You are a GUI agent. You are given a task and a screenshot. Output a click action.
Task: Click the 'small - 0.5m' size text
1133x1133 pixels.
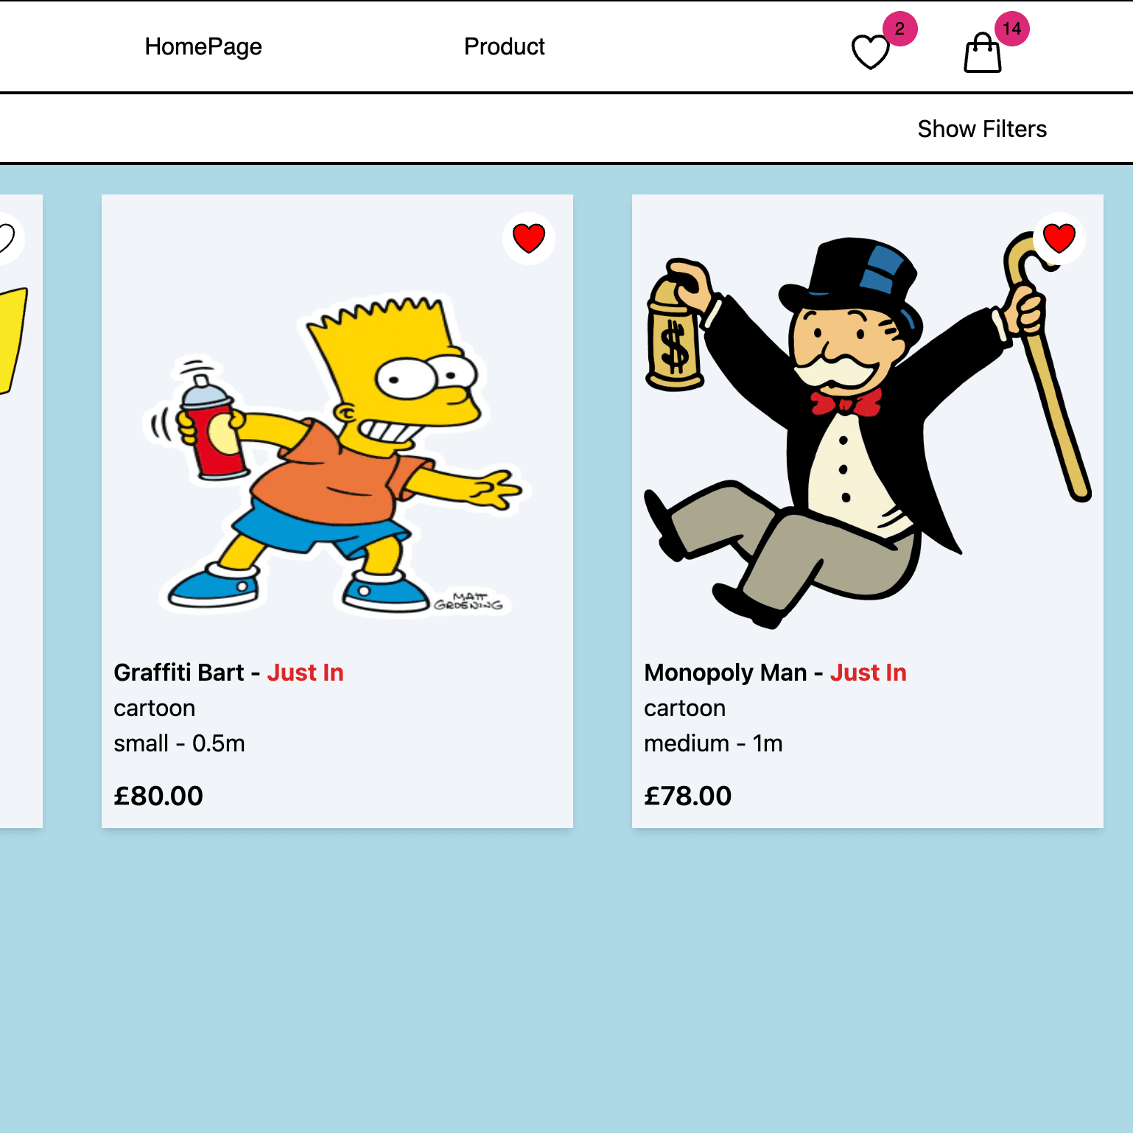click(x=179, y=743)
